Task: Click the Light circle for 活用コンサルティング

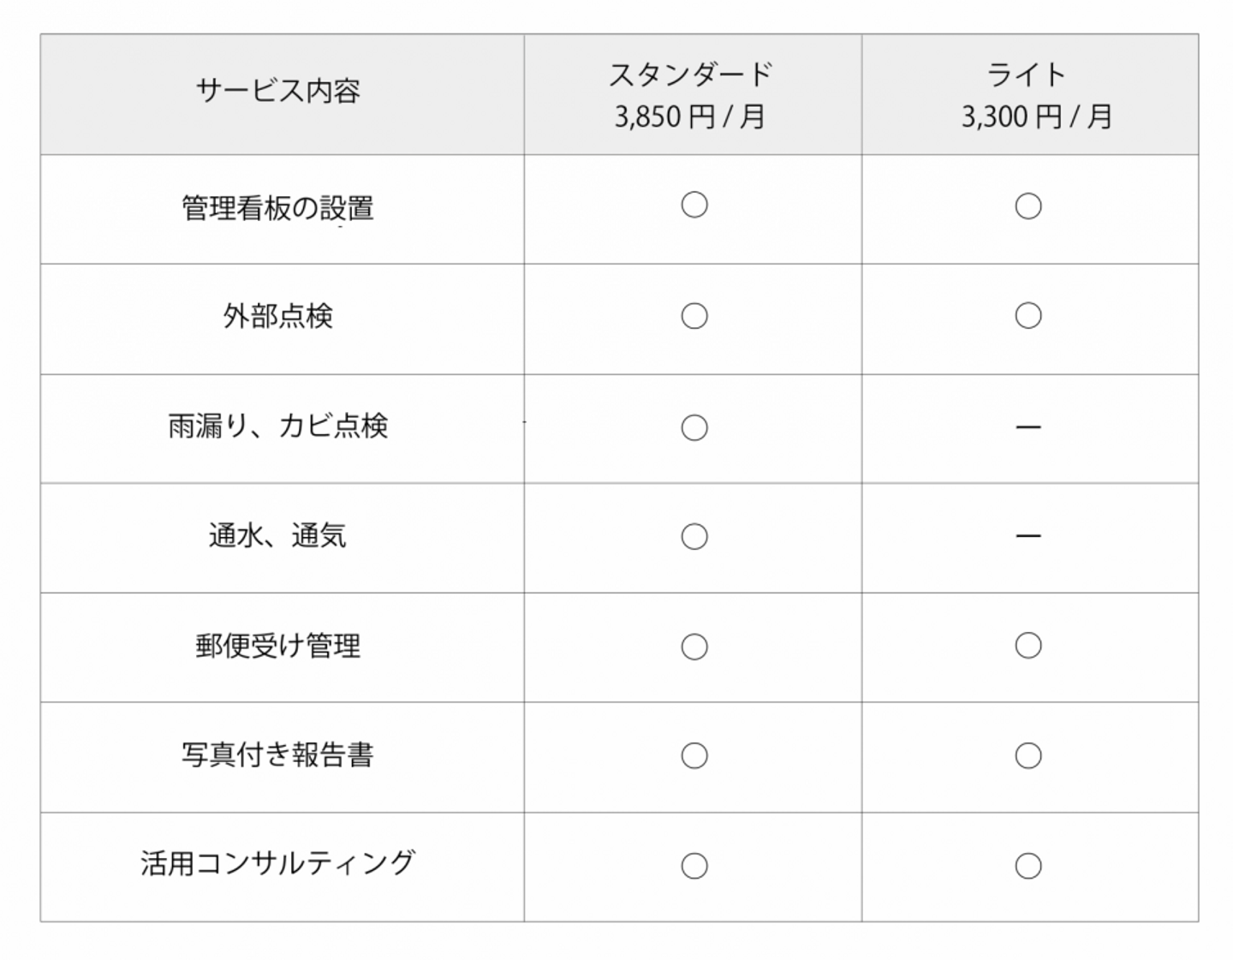Action: (x=1028, y=866)
